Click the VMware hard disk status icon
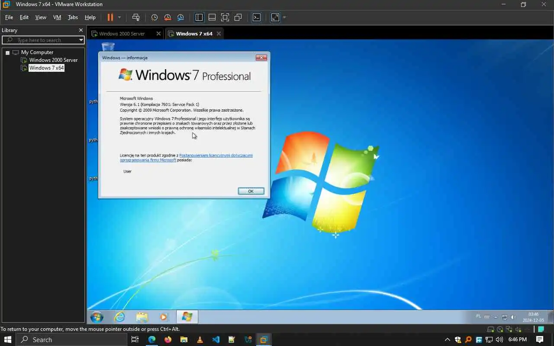Viewport: 554px width, 346px height. tap(490, 329)
